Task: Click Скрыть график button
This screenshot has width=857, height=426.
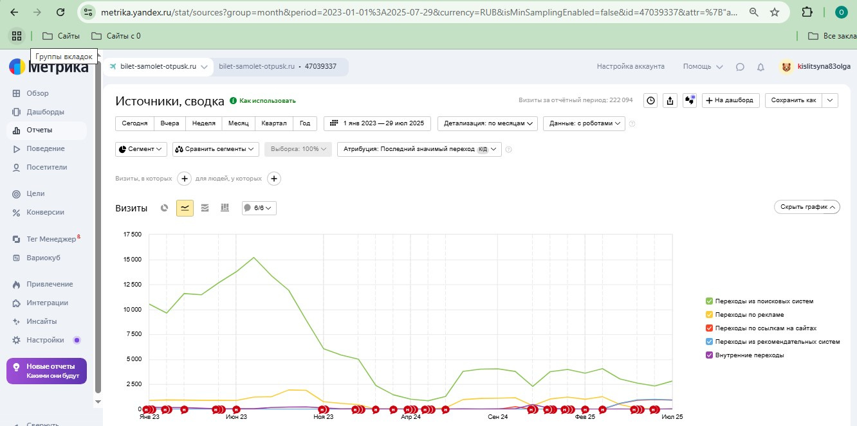Action: coord(807,207)
